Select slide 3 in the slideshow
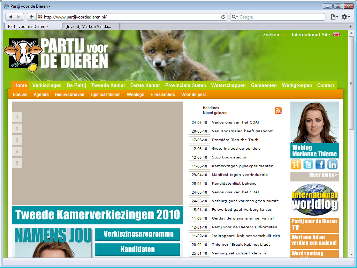Viewport: 357px width, 268px height. pos(17,140)
